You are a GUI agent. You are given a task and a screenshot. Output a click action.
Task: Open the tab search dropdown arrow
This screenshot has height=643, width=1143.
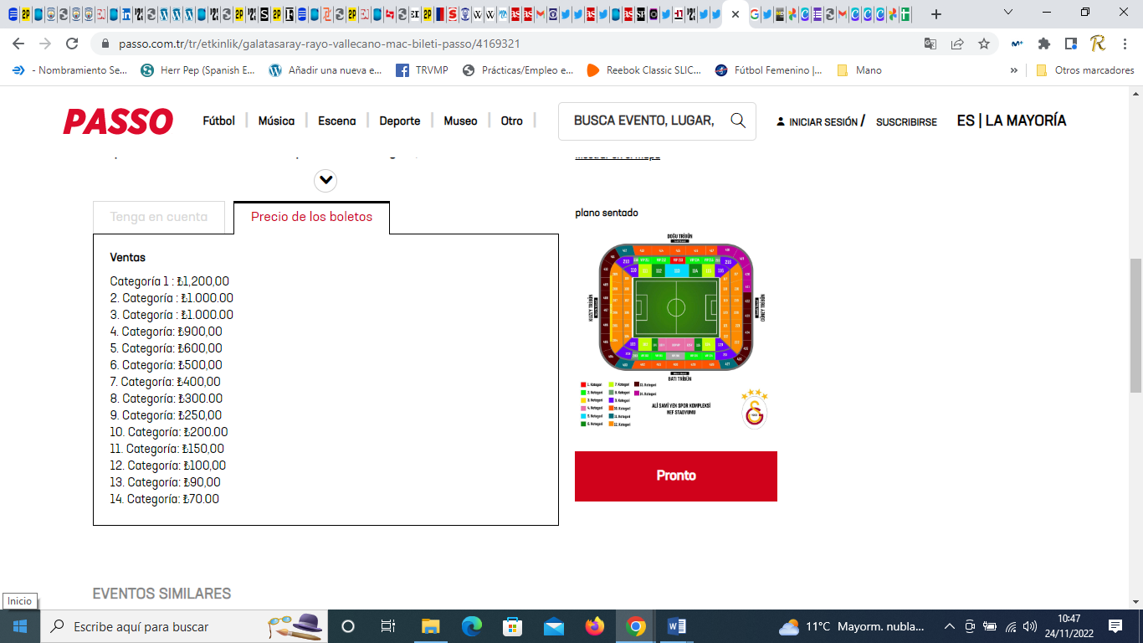click(x=1007, y=13)
